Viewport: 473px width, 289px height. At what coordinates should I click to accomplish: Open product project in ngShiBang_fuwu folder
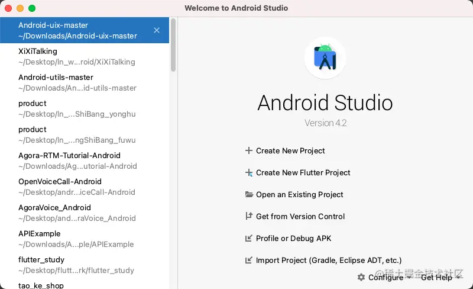[85, 134]
